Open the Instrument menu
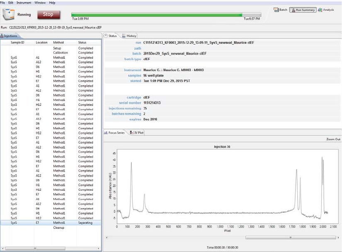The height and width of the screenshot is (252, 342). point(24,2)
